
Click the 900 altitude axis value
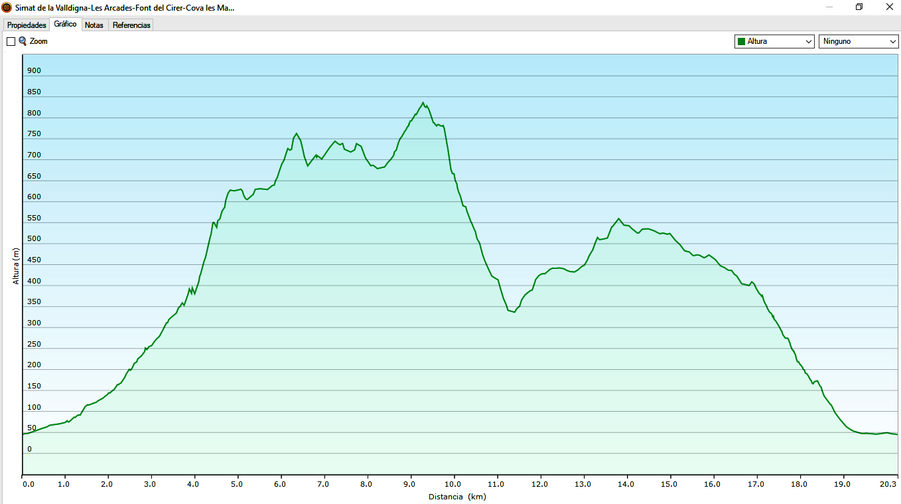tap(34, 71)
